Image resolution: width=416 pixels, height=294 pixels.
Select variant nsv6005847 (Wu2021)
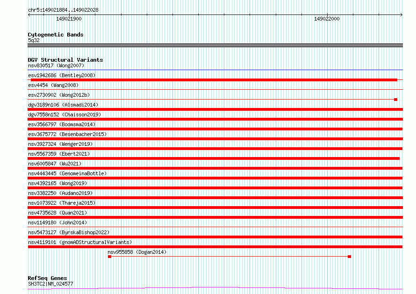[x=55, y=164]
